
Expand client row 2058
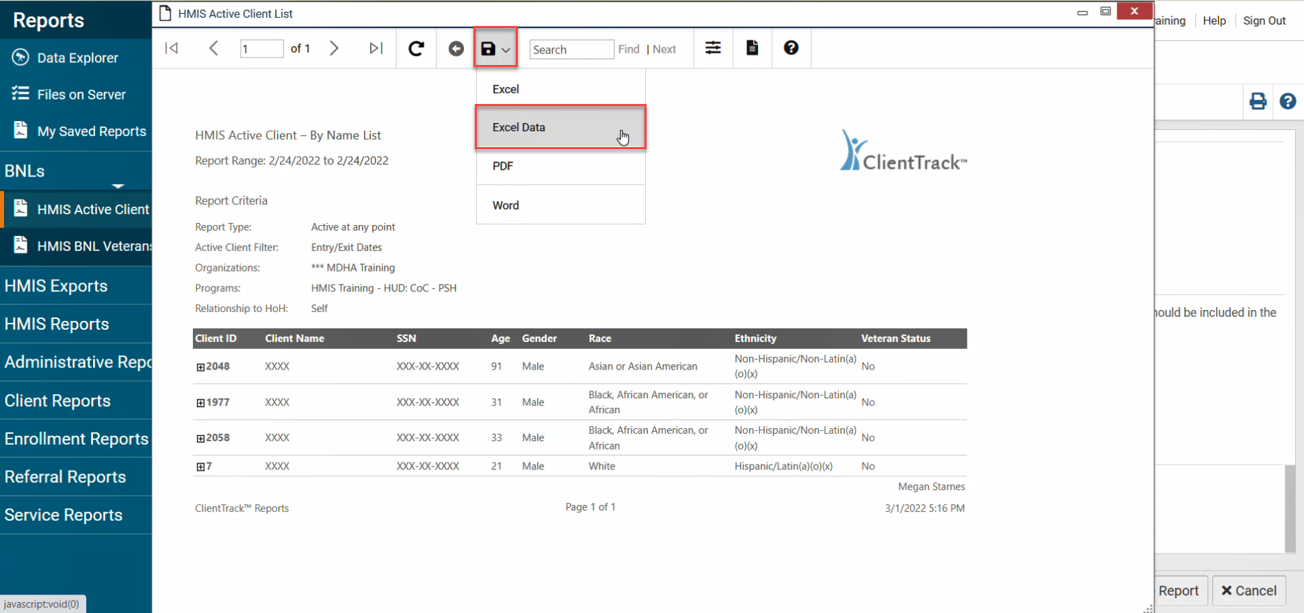tap(200, 439)
